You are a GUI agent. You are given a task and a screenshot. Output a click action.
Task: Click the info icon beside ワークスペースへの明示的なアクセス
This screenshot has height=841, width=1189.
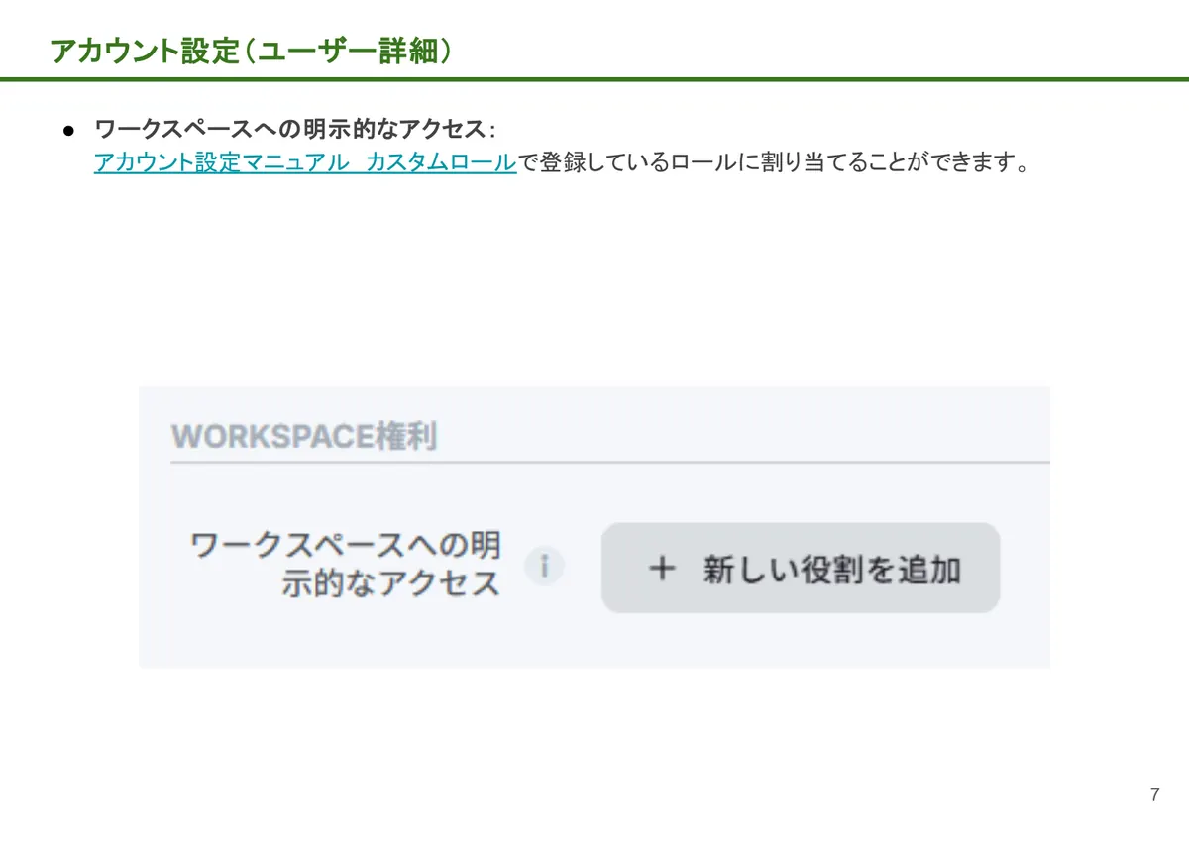544,568
